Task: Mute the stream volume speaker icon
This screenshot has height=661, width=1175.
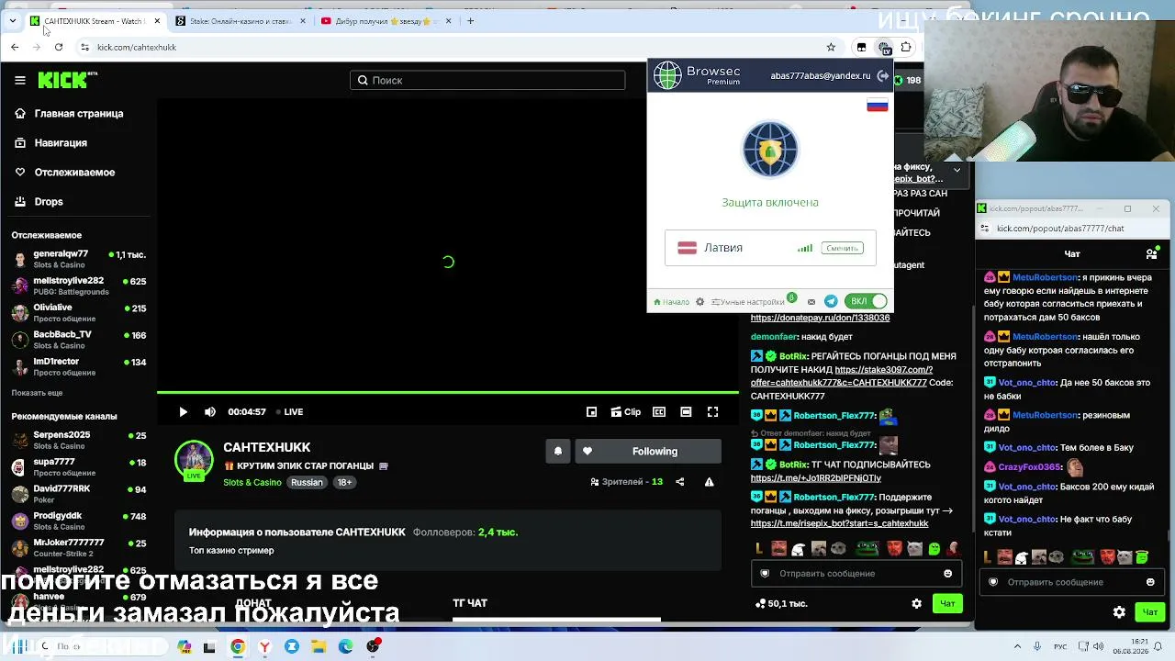Action: click(210, 412)
